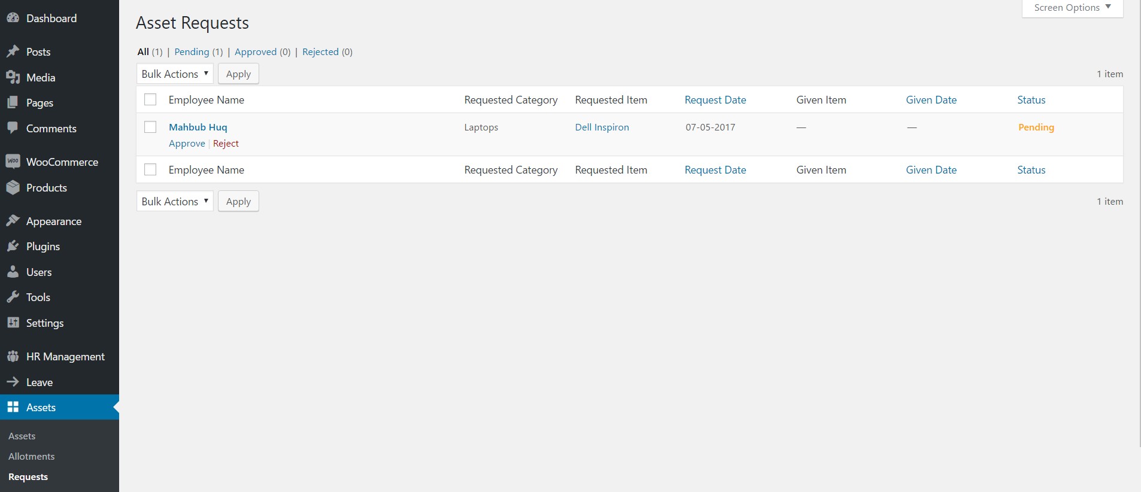This screenshot has height=492, width=1141.
Task: Click the Appearance paintbrush icon
Action: [13, 221]
